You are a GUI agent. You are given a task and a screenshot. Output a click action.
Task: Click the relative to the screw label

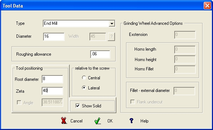[92, 68]
